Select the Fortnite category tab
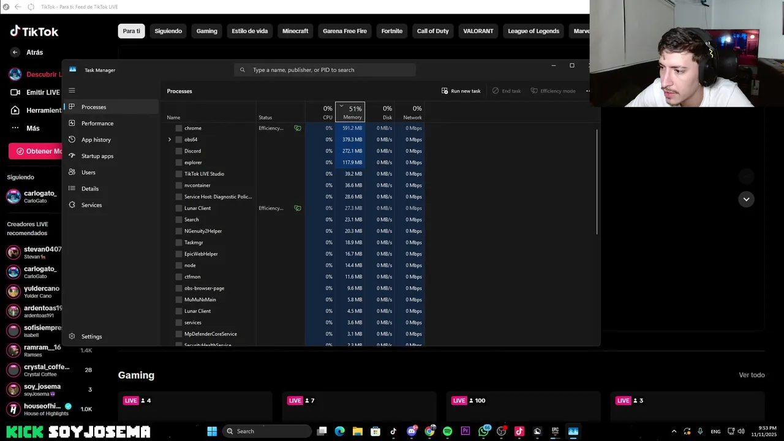 392,31
